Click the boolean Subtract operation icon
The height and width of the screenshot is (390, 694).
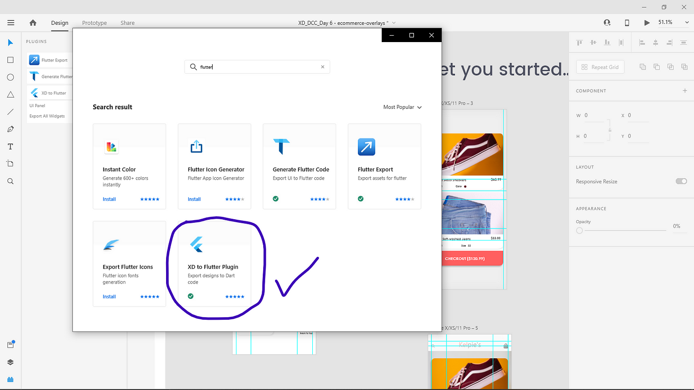coord(656,67)
